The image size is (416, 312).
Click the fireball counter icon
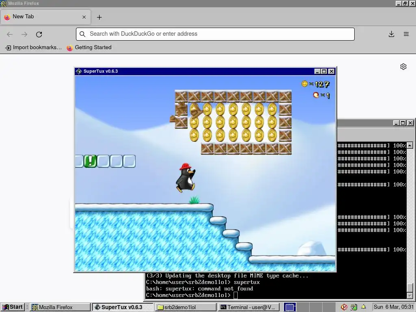tap(316, 95)
